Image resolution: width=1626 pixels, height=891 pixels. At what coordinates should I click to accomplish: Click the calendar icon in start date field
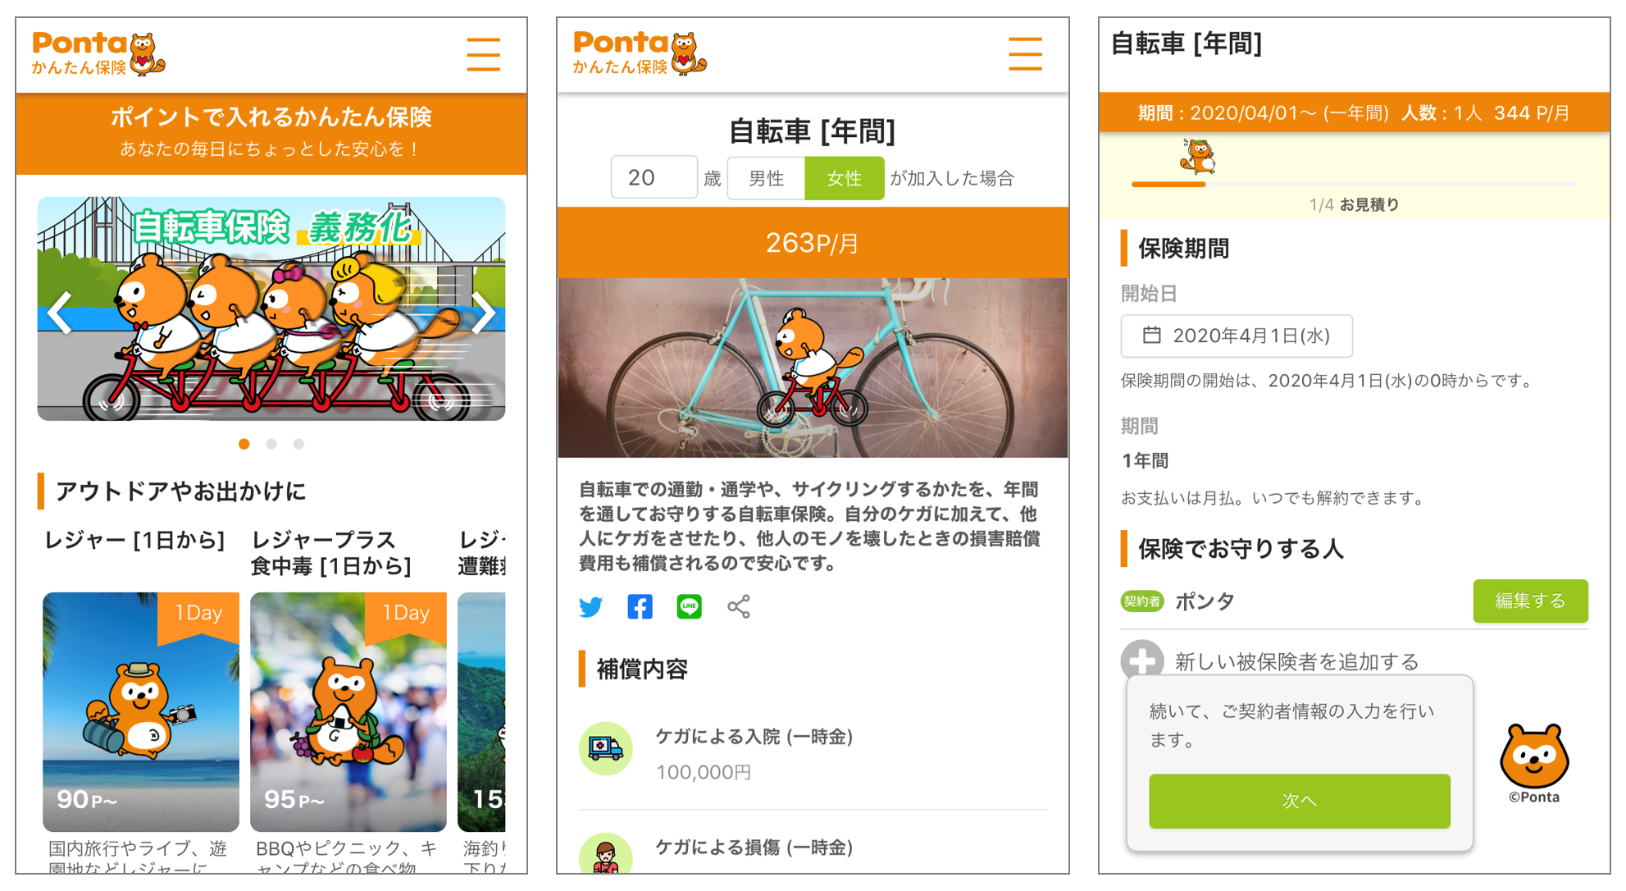coord(1152,335)
